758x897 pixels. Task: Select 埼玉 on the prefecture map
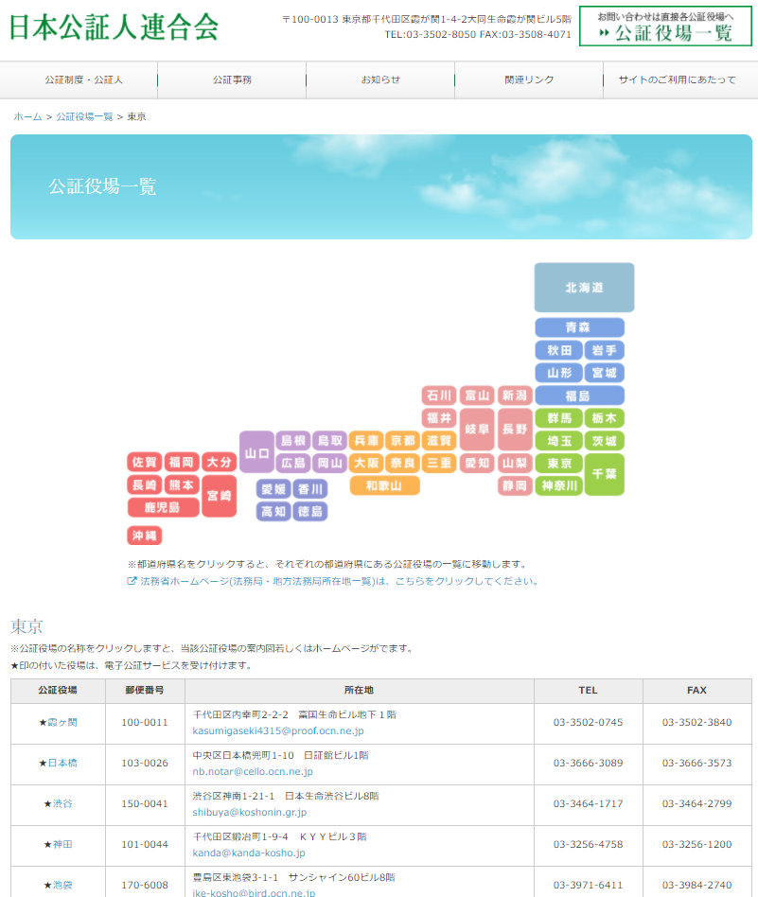click(x=559, y=441)
